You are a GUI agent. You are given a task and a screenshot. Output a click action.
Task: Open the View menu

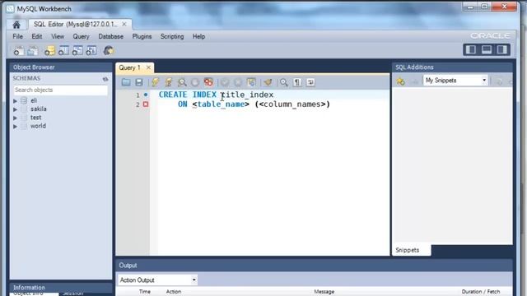pyautogui.click(x=58, y=36)
